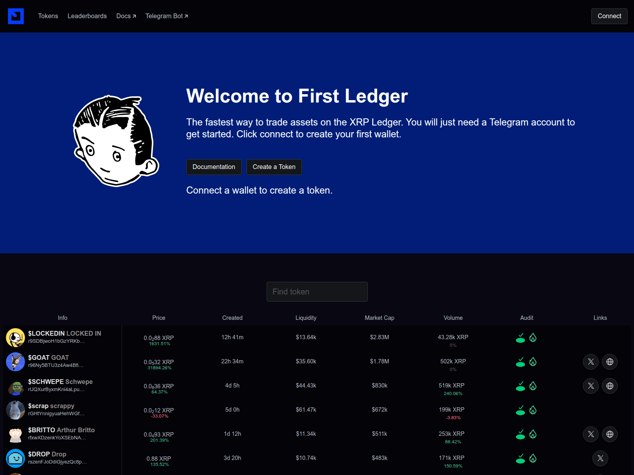This screenshot has height=475, width=634.
Task: Open the globe website icon for $SCHWEPE
Action: point(610,386)
